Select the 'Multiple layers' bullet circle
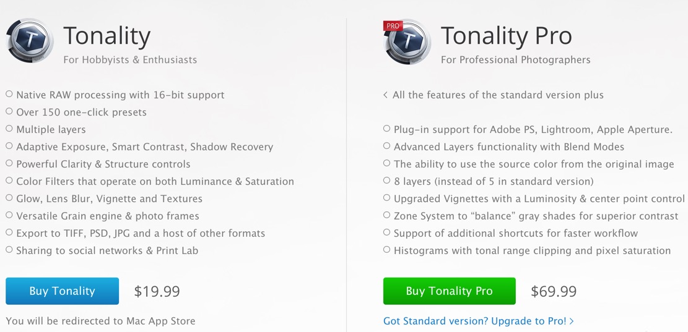 (9, 129)
